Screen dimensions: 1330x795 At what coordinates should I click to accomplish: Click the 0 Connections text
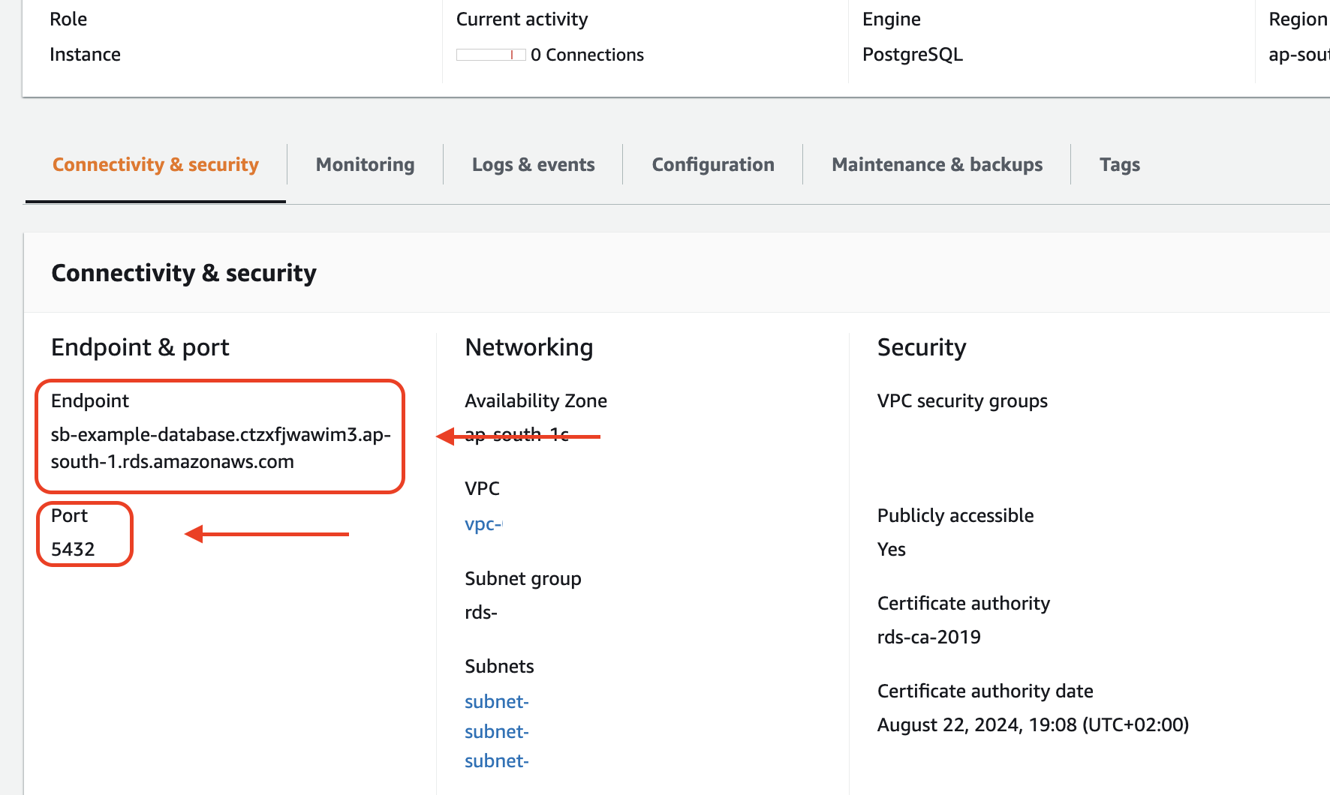587,55
